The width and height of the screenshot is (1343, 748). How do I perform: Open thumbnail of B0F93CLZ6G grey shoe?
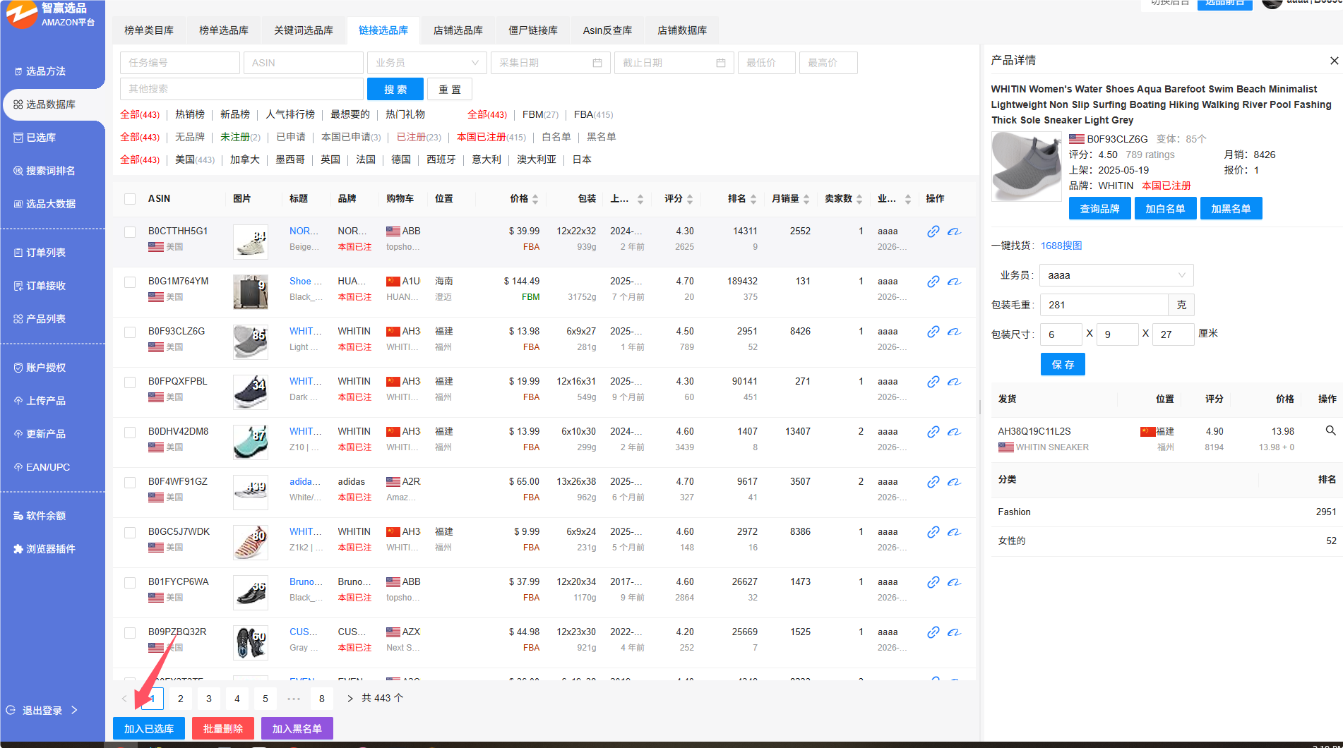(x=251, y=342)
